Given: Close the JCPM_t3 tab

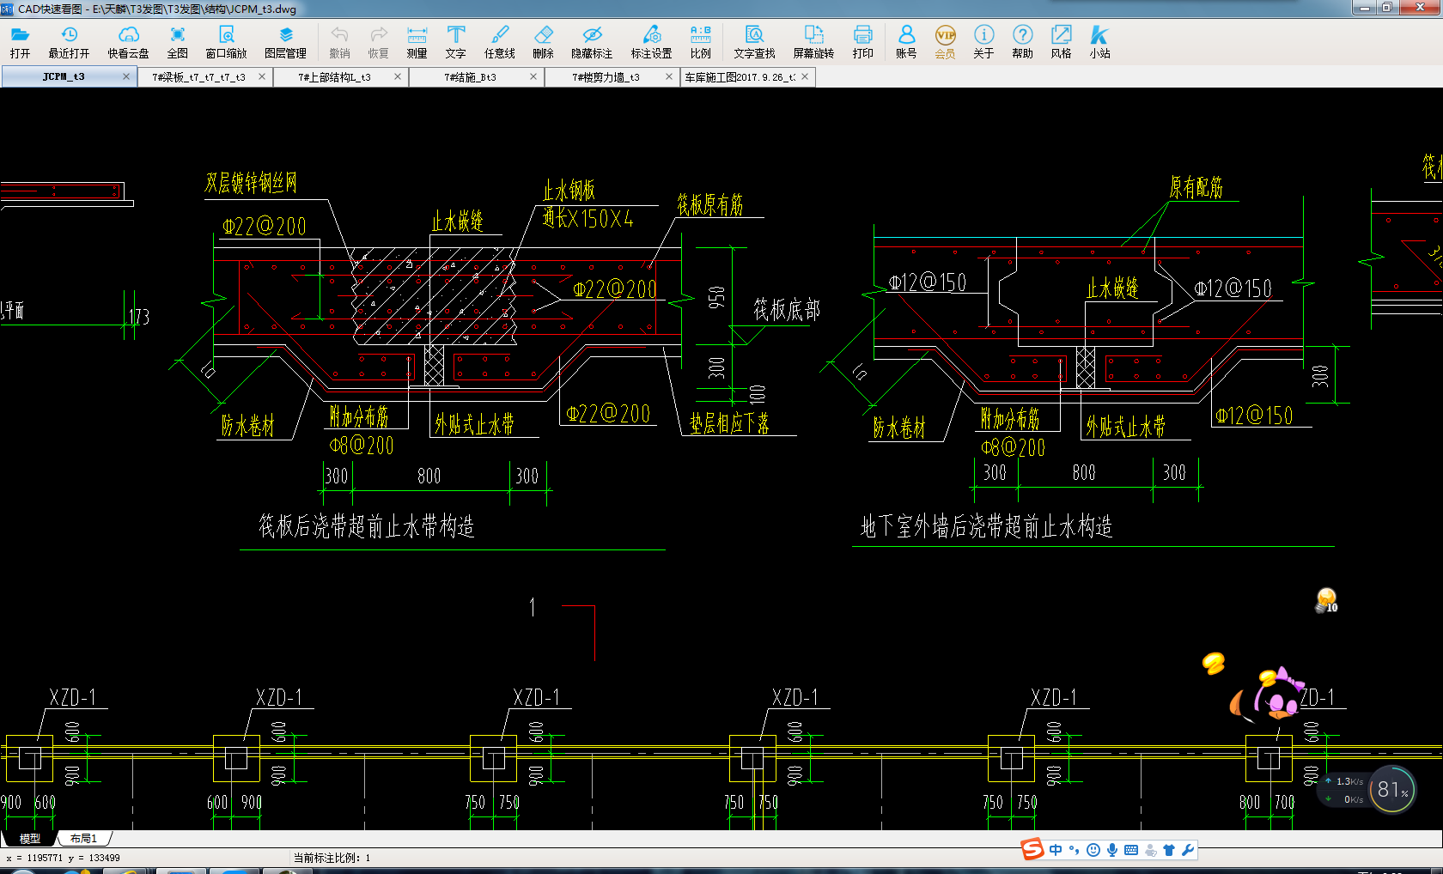Looking at the screenshot, I should [x=126, y=76].
